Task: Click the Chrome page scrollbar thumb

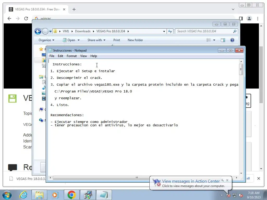Action: (x=261, y=74)
